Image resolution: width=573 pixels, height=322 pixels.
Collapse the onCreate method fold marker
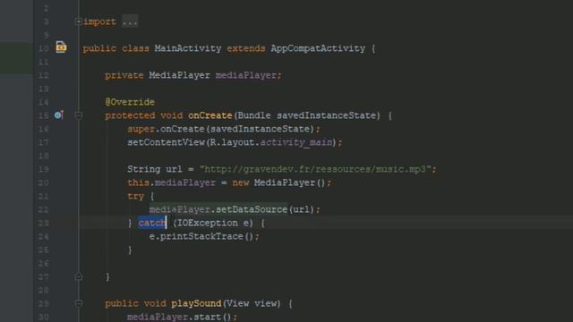79,115
